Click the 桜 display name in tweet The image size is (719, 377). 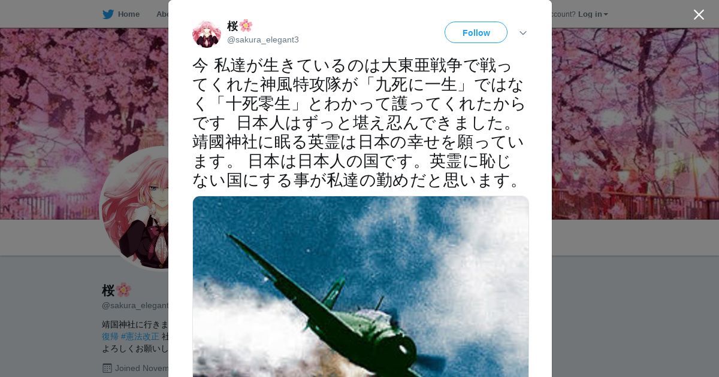pos(232,26)
